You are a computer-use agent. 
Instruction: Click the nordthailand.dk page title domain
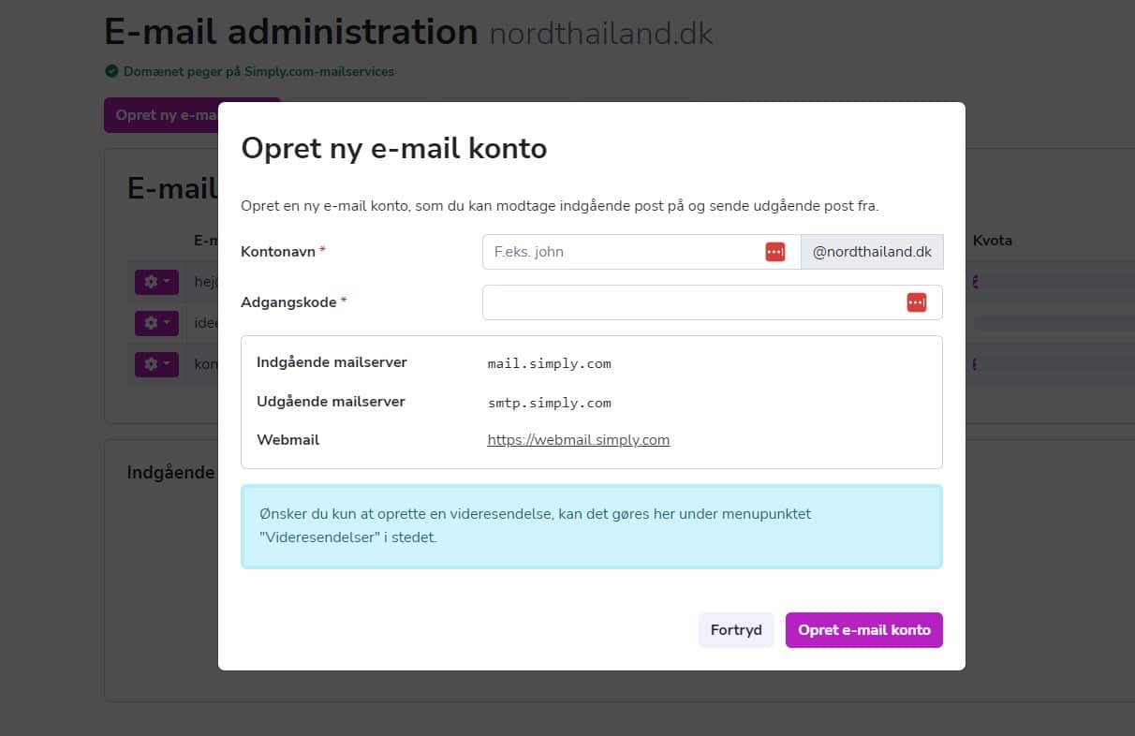601,35
